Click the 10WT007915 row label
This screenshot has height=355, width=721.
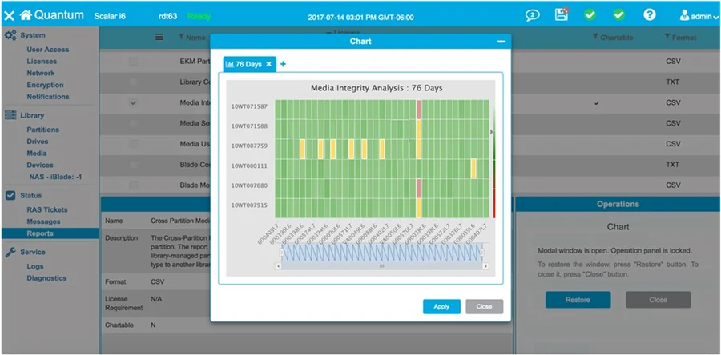[x=249, y=205]
